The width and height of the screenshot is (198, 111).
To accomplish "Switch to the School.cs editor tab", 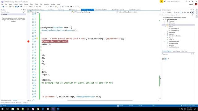I will tap(61, 10).
